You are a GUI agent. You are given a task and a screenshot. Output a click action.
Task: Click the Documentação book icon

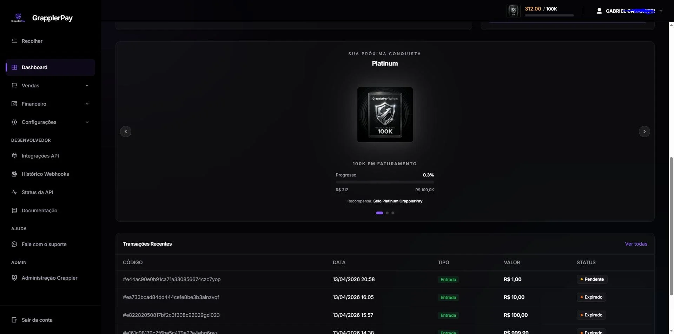(x=14, y=211)
